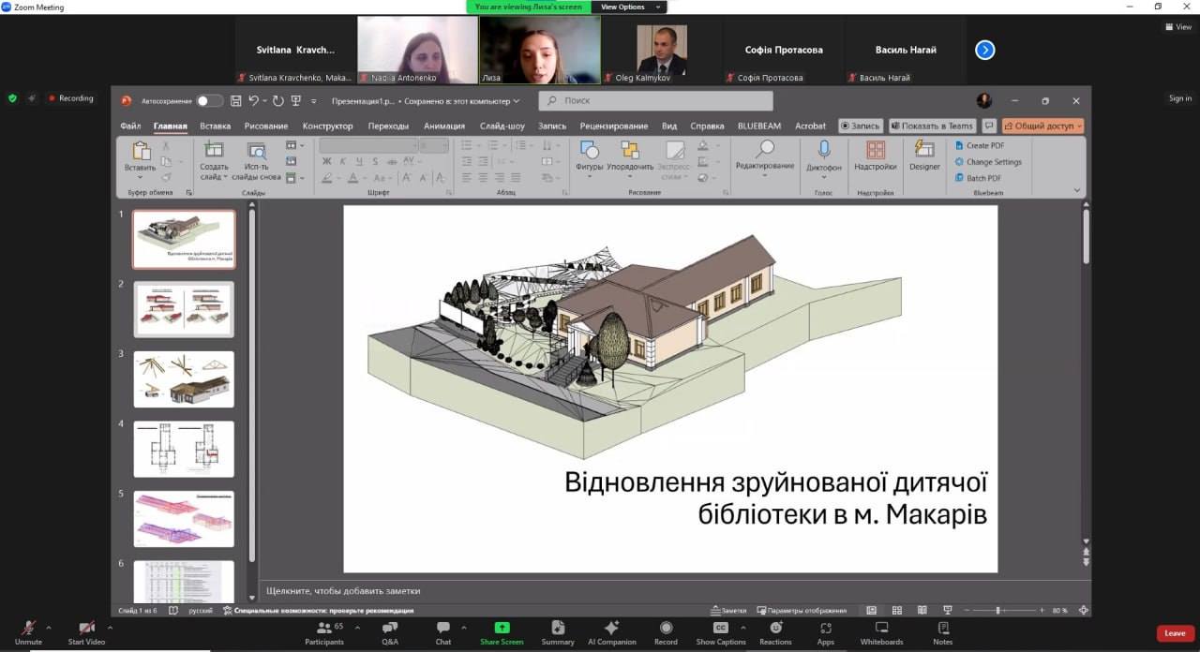Open the AI Companion
This screenshot has width=1200, height=652.
[x=611, y=632]
